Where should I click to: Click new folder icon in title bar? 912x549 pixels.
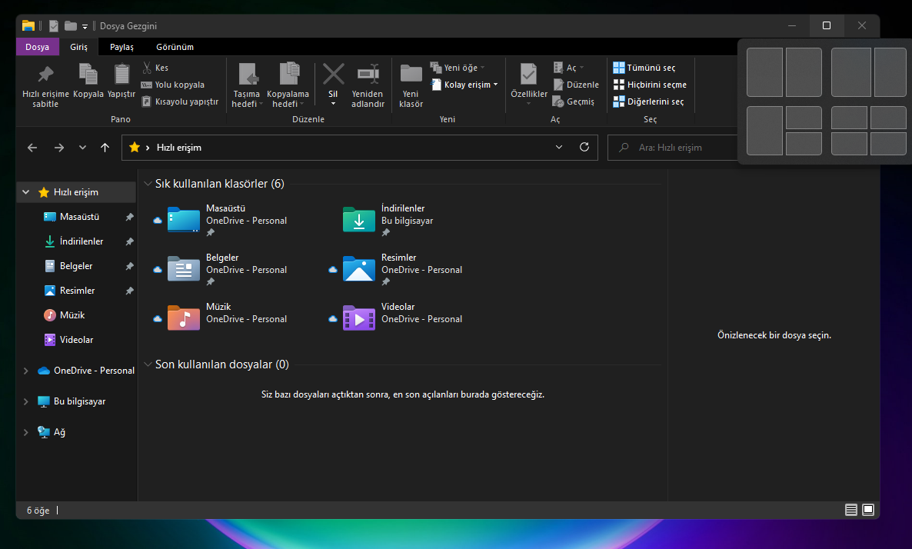click(x=71, y=25)
